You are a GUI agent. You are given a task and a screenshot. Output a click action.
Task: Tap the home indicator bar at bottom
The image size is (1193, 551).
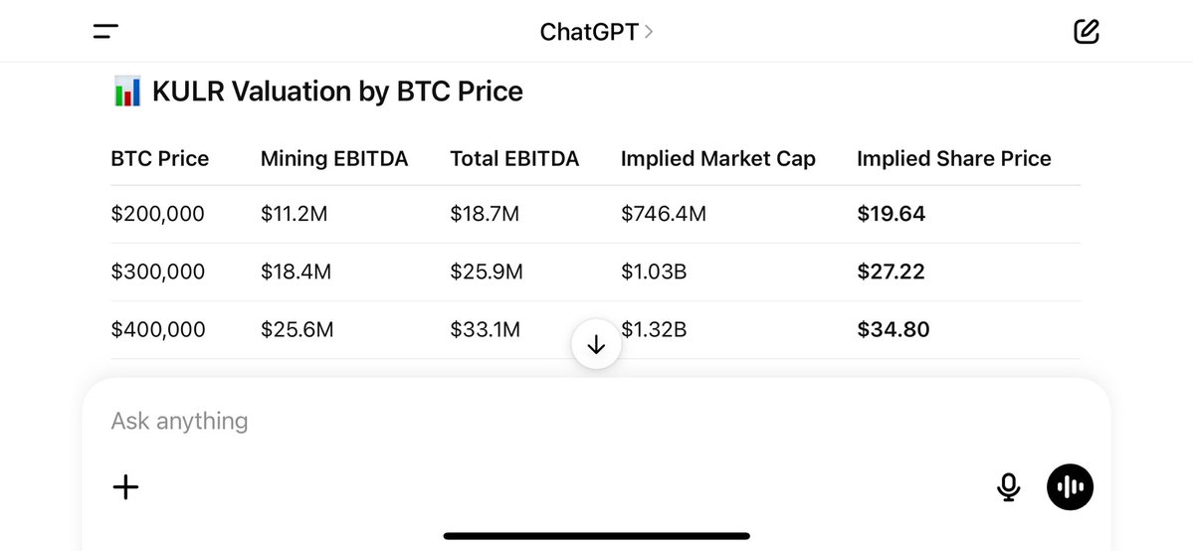click(597, 536)
